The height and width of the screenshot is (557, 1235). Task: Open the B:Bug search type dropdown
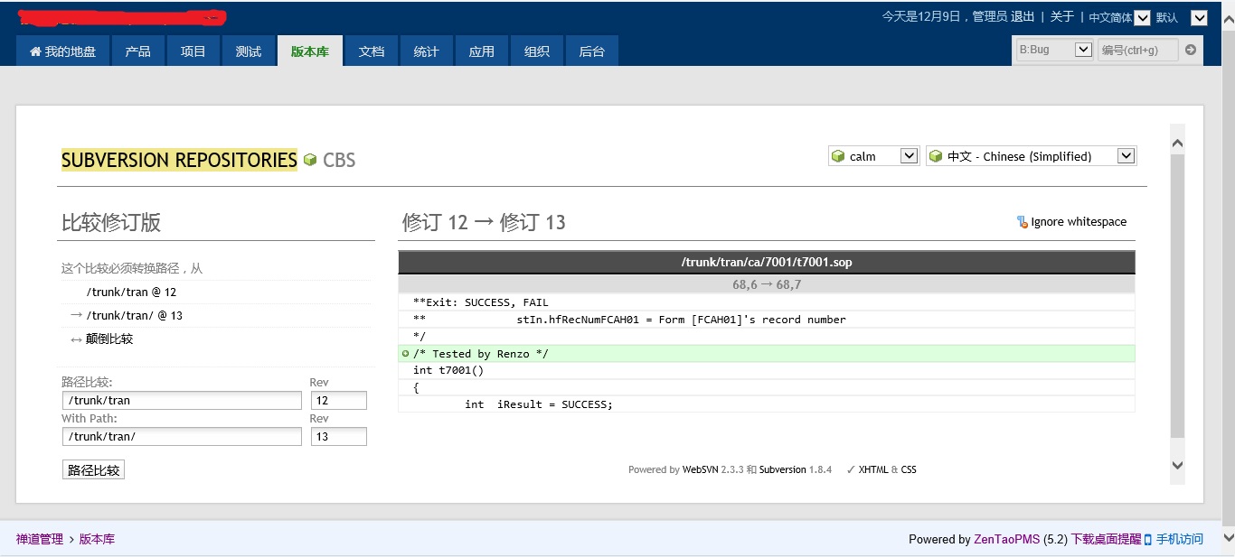click(1055, 50)
